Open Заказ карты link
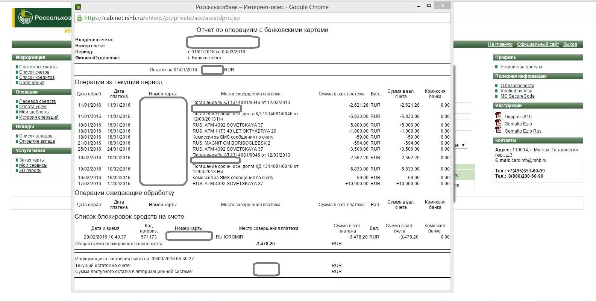 (32, 160)
